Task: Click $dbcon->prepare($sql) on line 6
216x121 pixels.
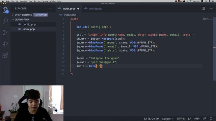Action: click(108, 39)
